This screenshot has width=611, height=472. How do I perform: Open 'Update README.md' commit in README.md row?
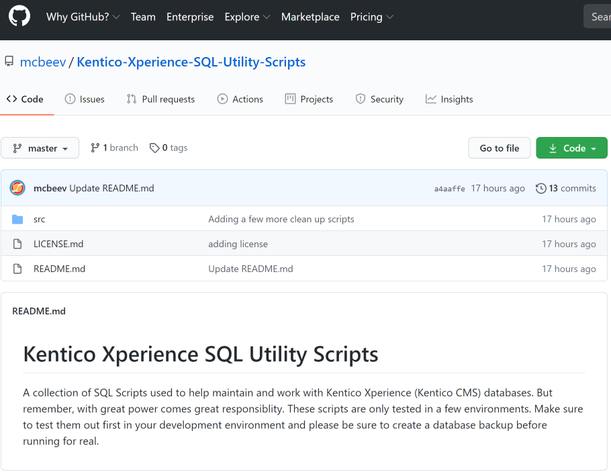[250, 269]
